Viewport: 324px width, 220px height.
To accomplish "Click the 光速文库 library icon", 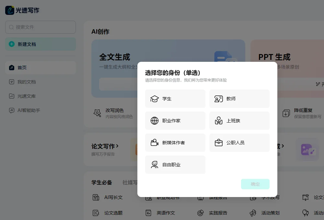I will point(12,96).
